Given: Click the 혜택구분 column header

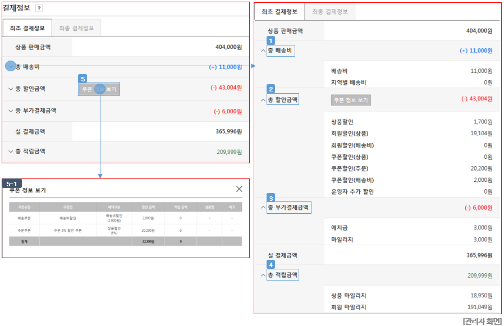Looking at the screenshot, I should pyautogui.click(x=114, y=207).
